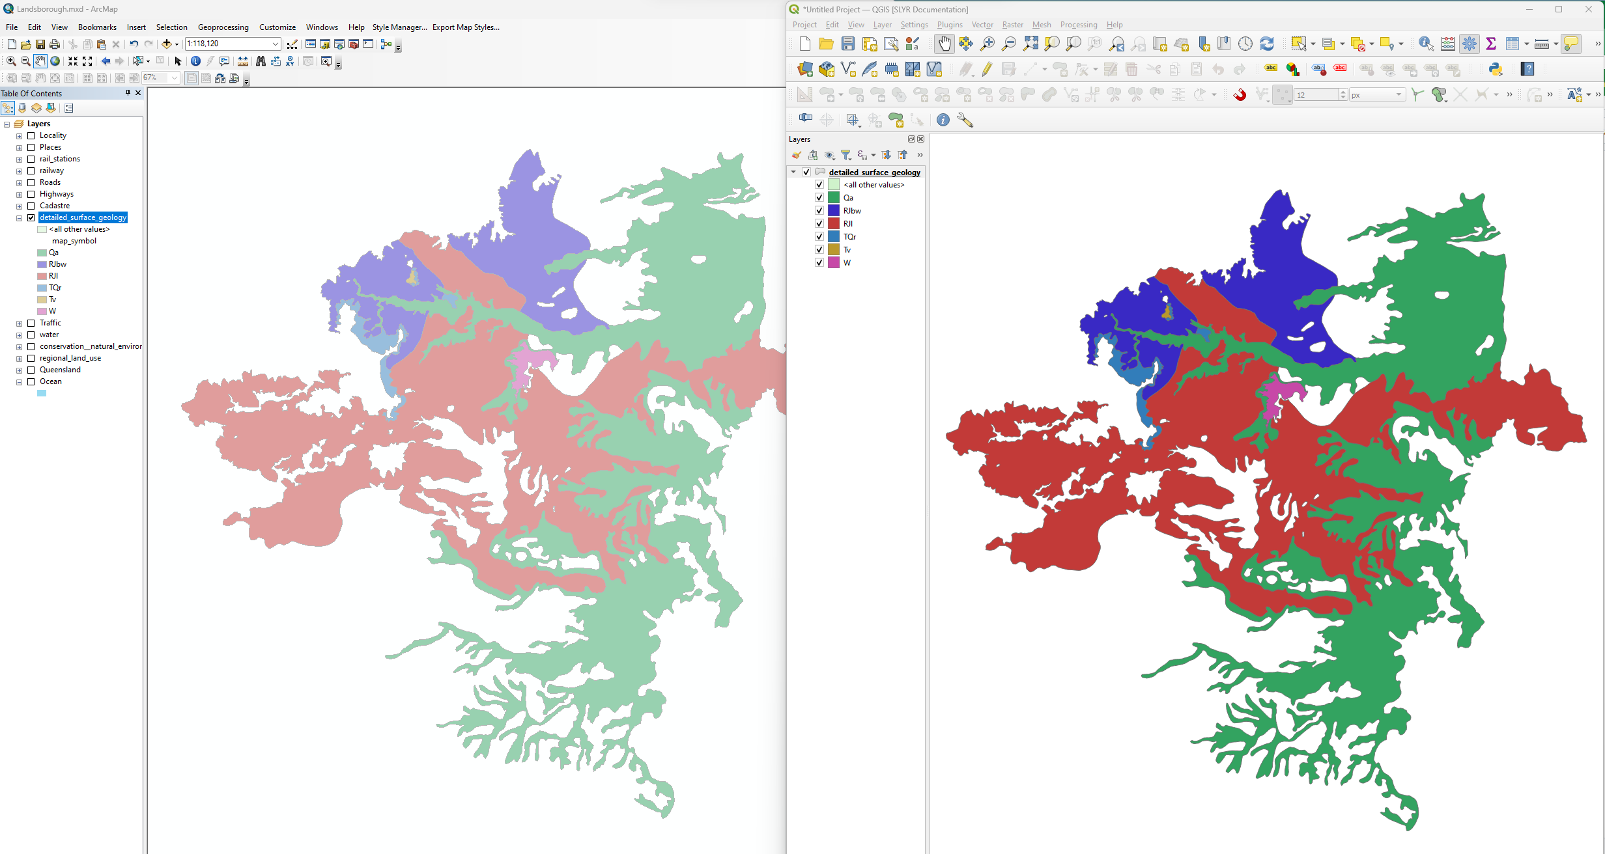Click QGIS Temporal Controller clock icon
Screen dimensions: 1605x854
pos(1245,44)
